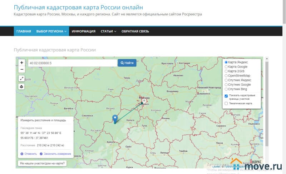The width and height of the screenshot is (286, 174).
Task: Toggle fullscreen map view icon
Action: (22, 79)
